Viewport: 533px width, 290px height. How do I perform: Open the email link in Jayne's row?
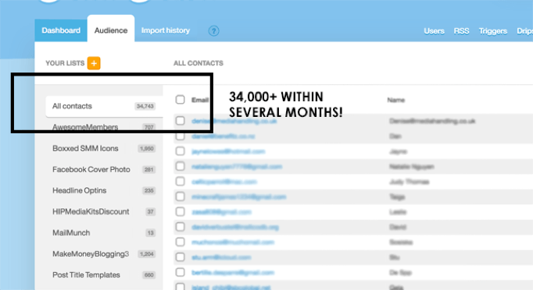pos(228,151)
